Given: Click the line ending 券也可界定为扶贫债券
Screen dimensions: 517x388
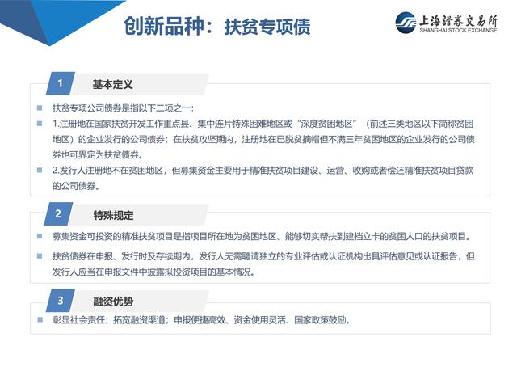Looking at the screenshot, I should 98,154.
